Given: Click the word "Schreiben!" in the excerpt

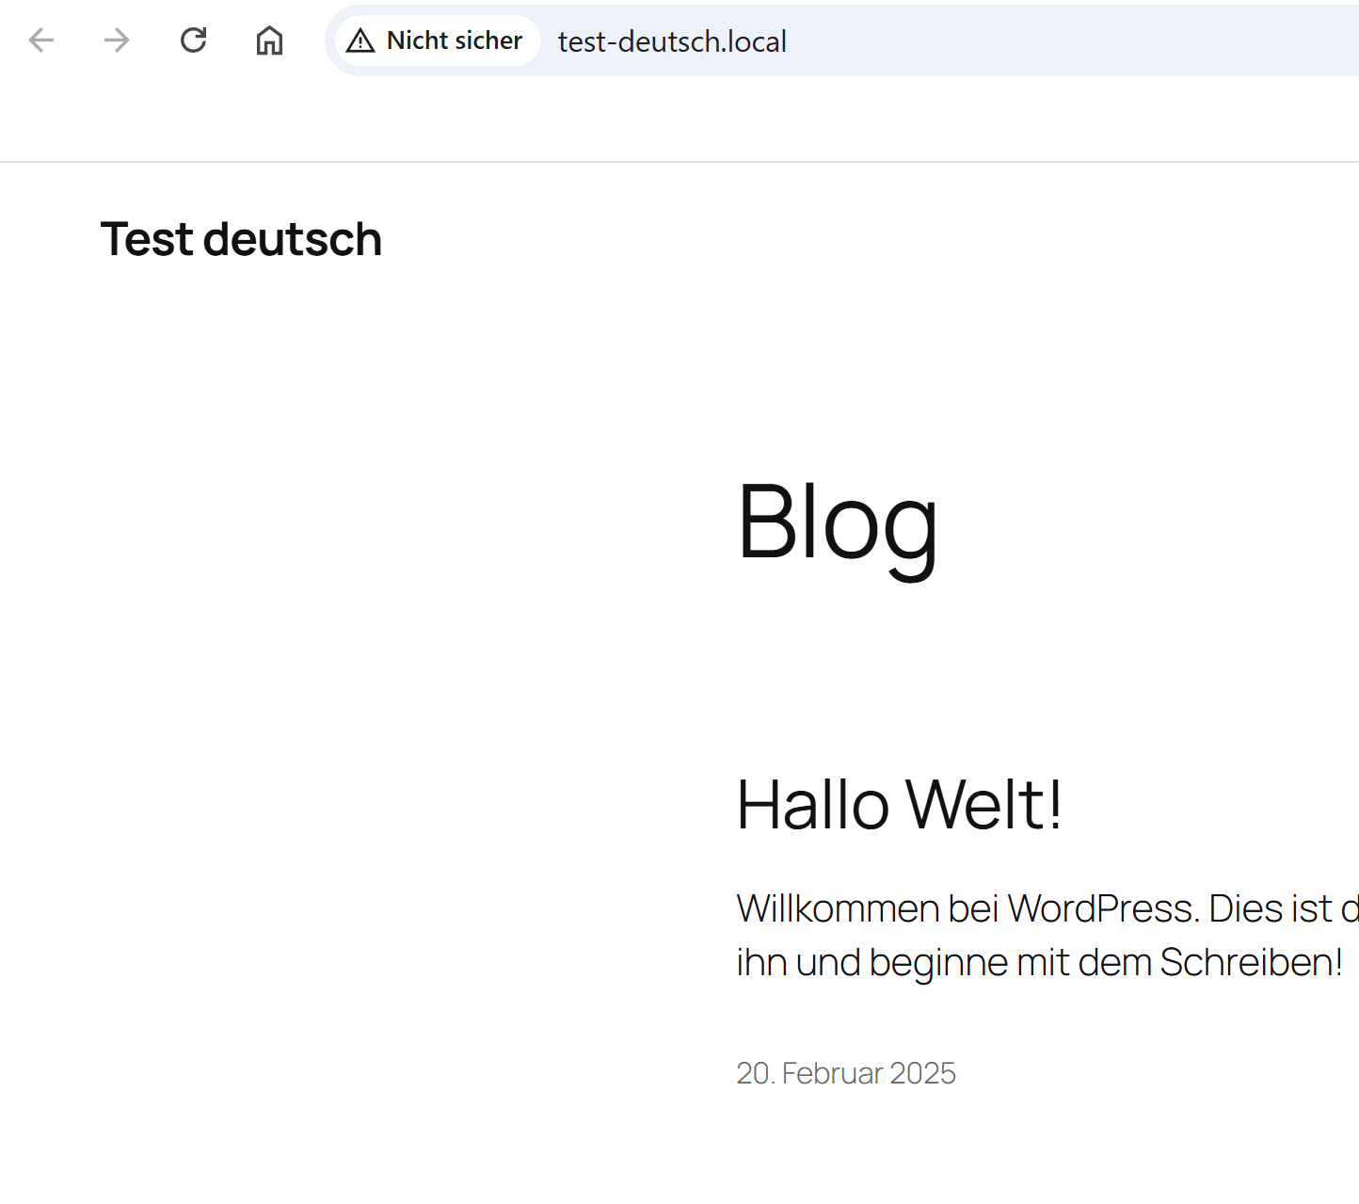Looking at the screenshot, I should 1251,962.
